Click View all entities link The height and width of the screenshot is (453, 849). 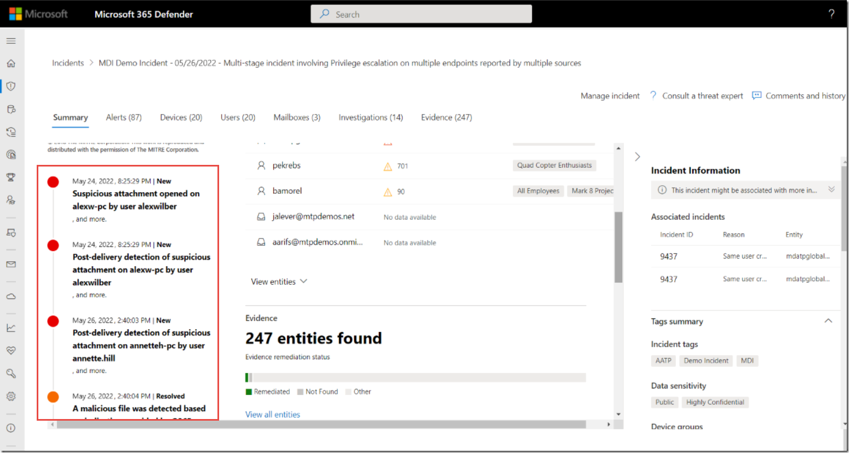(273, 415)
